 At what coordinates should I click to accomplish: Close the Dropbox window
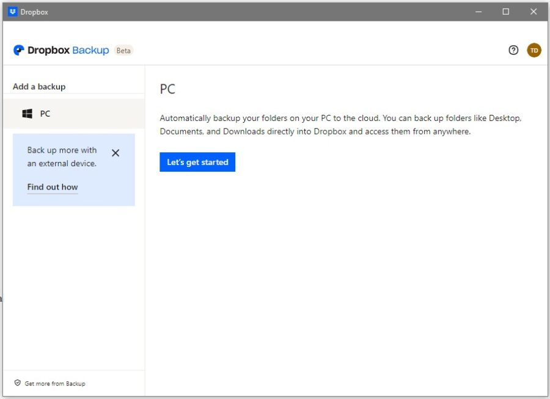pyautogui.click(x=533, y=12)
